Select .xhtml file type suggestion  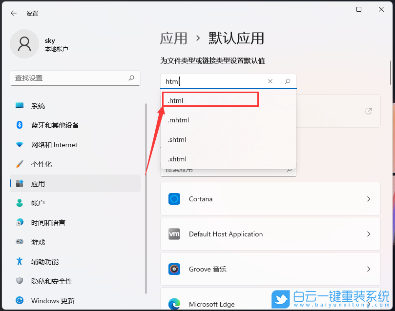(177, 158)
